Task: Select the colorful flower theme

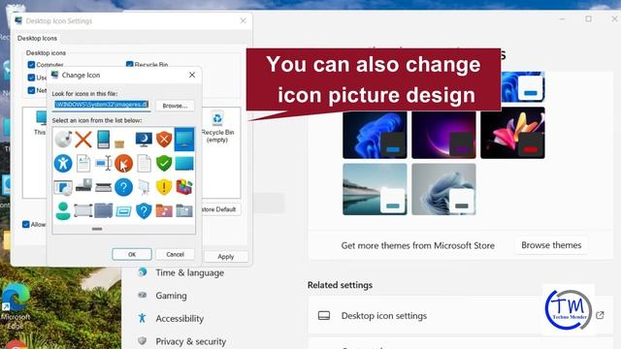Action: pos(512,134)
